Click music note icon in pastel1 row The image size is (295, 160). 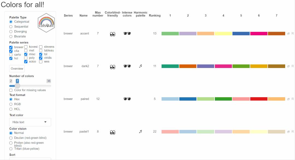141,131
